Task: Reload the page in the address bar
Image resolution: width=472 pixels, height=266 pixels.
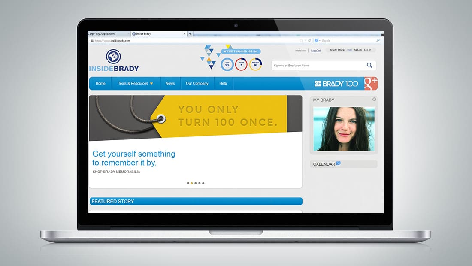Action: (309, 41)
